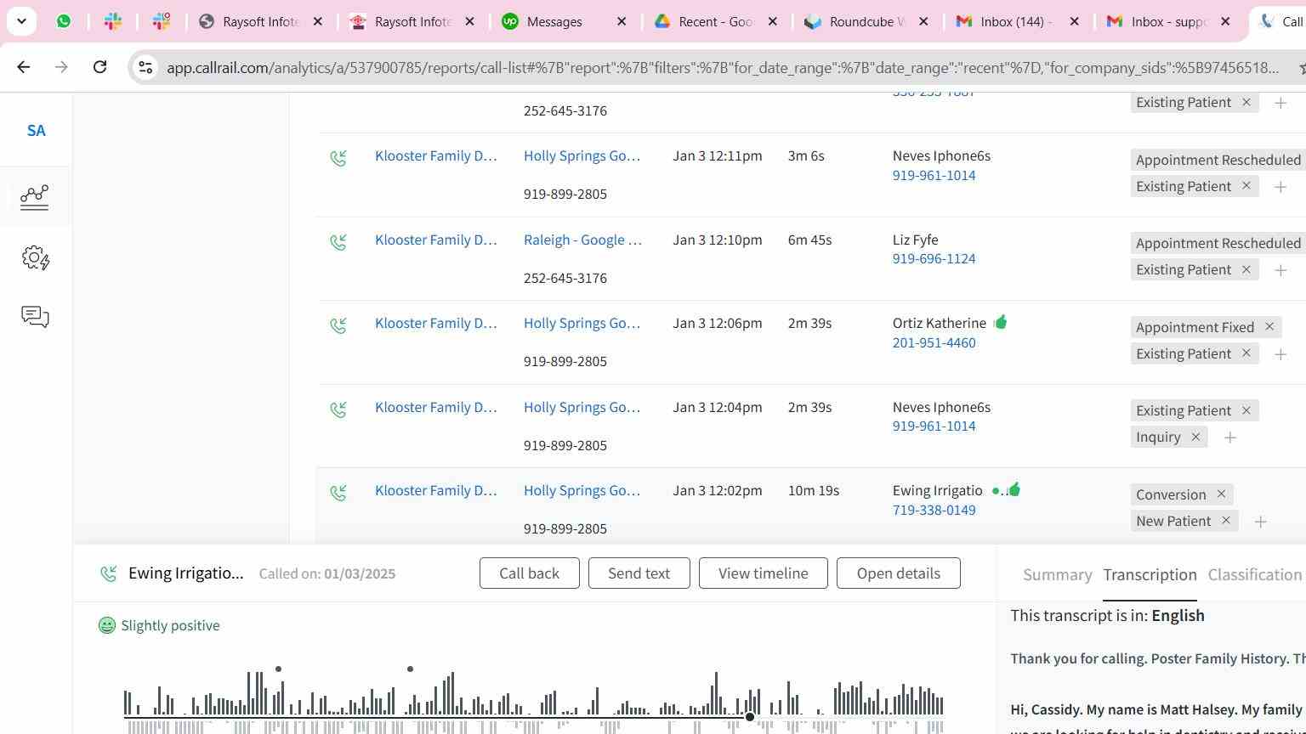Image resolution: width=1306 pixels, height=734 pixels.
Task: Add tag with plus next to Inquiry
Action: [1229, 438]
